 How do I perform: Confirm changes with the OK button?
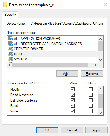coord(47,130)
